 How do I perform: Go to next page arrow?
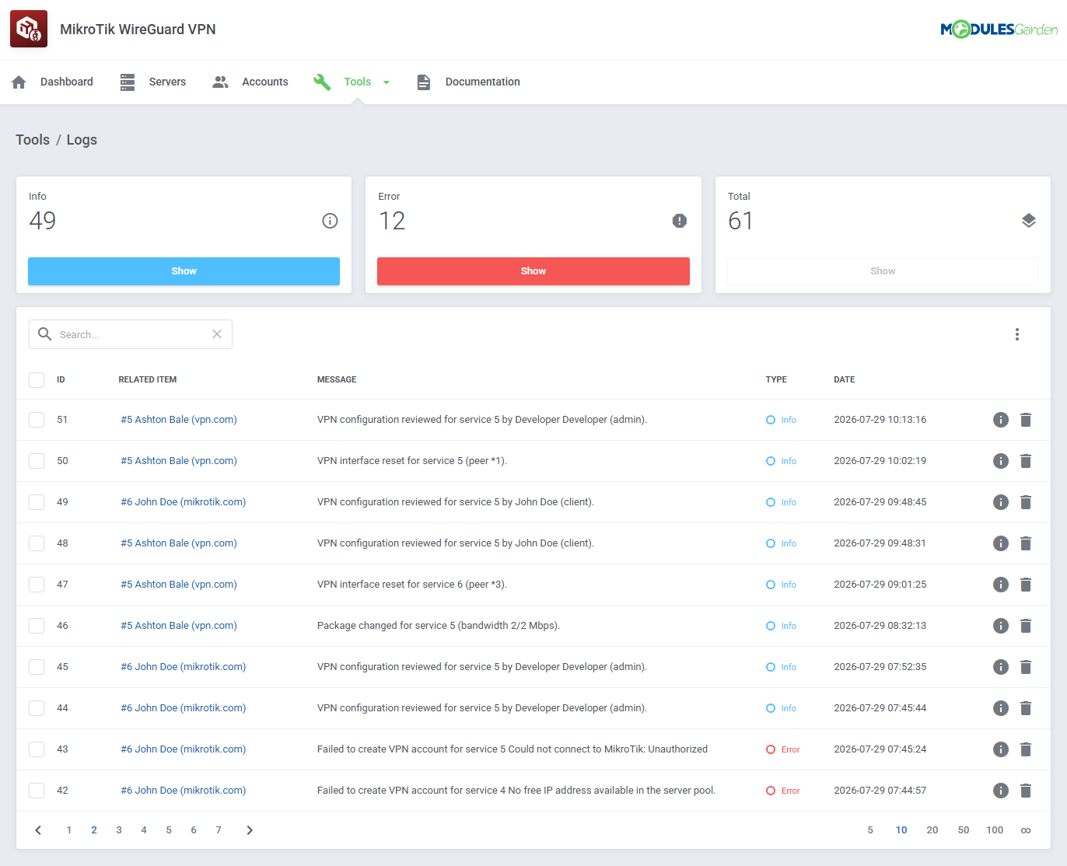pos(250,830)
